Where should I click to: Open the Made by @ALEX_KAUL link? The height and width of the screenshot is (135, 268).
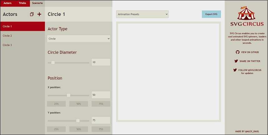pos(247,131)
